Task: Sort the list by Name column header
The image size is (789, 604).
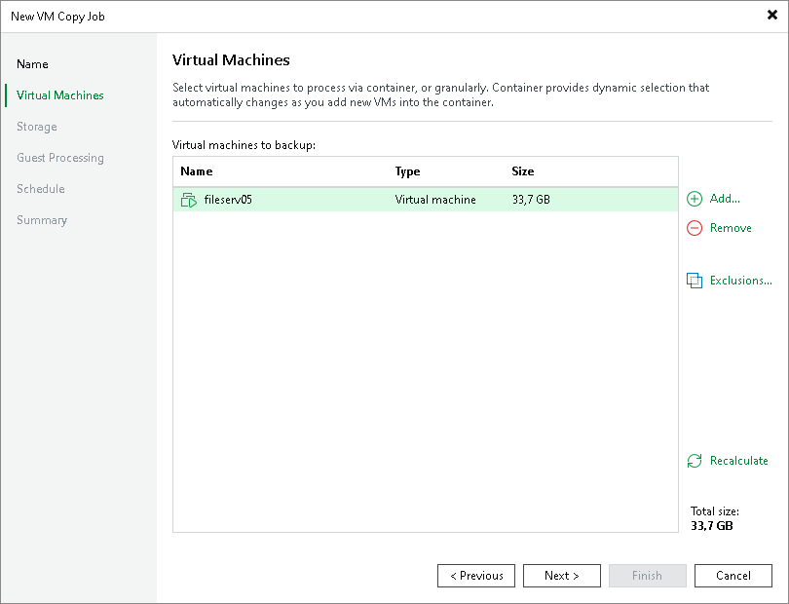Action: tap(196, 171)
